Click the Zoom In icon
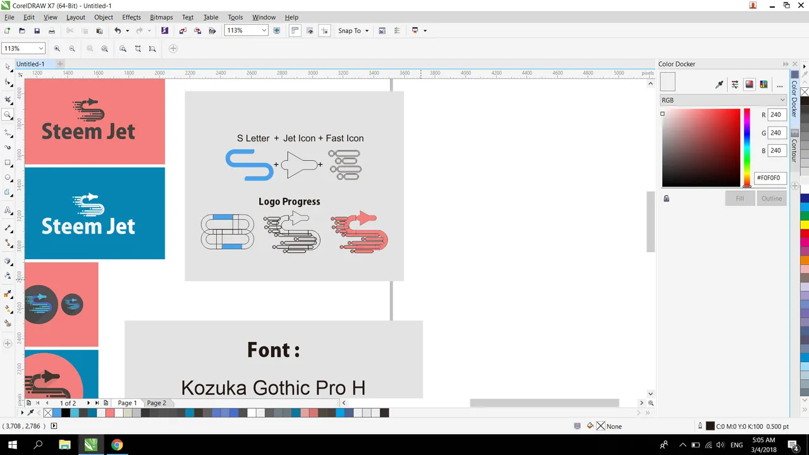Screen dimensions: 809x455 [x=57, y=49]
